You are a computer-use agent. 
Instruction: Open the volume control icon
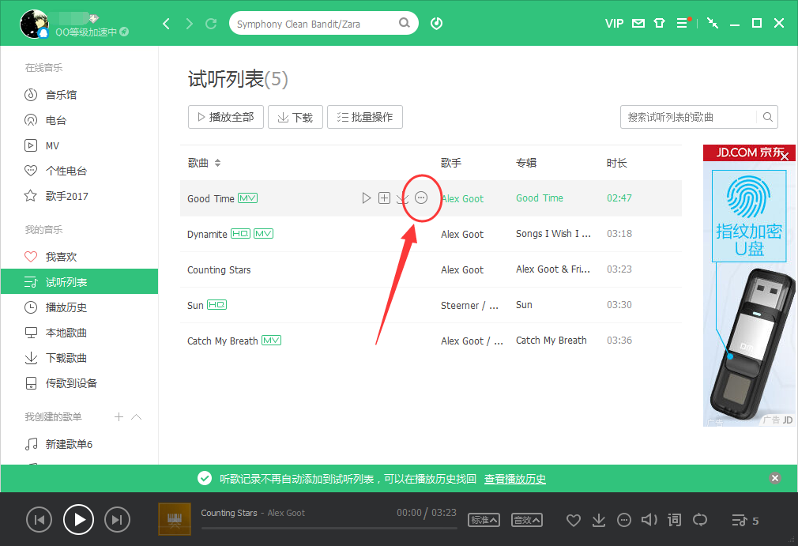pyautogui.click(x=649, y=520)
